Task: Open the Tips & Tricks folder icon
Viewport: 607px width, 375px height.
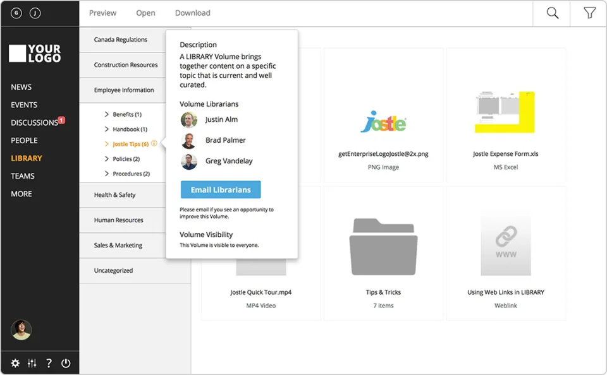Action: (x=383, y=247)
